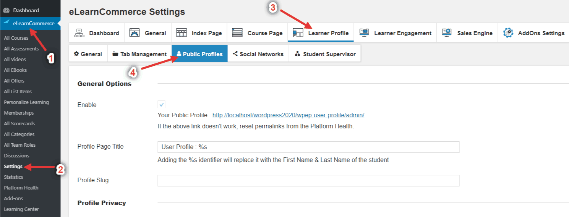
Task: Click the Tab Management folder icon
Action: [x=115, y=54]
